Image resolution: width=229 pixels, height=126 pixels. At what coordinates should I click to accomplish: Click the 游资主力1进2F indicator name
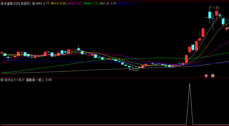(15, 80)
